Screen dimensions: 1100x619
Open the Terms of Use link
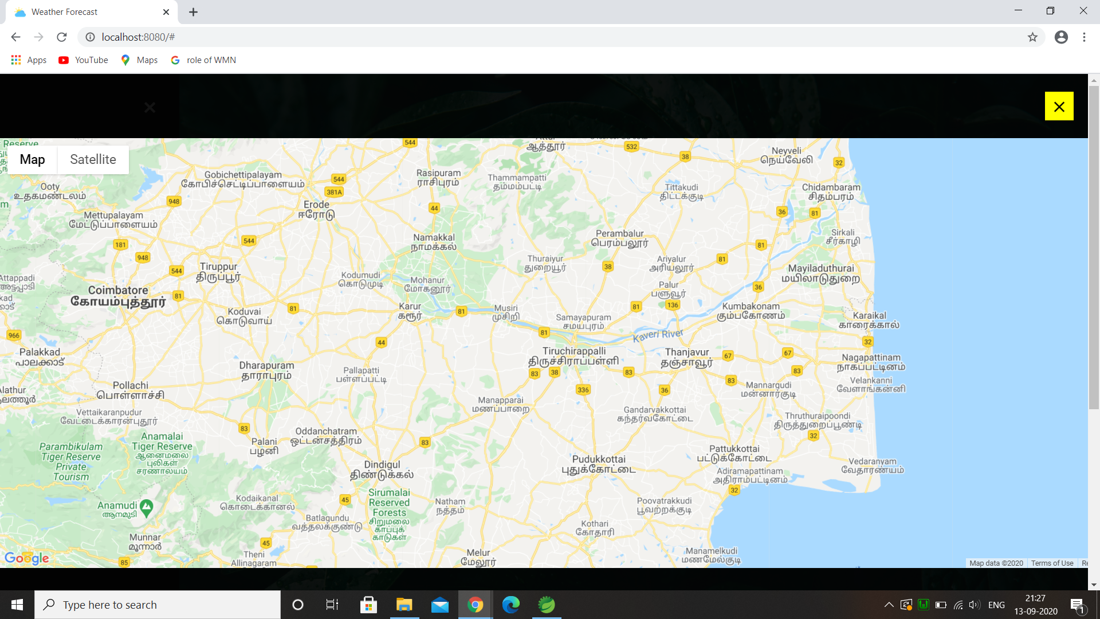click(x=1052, y=563)
